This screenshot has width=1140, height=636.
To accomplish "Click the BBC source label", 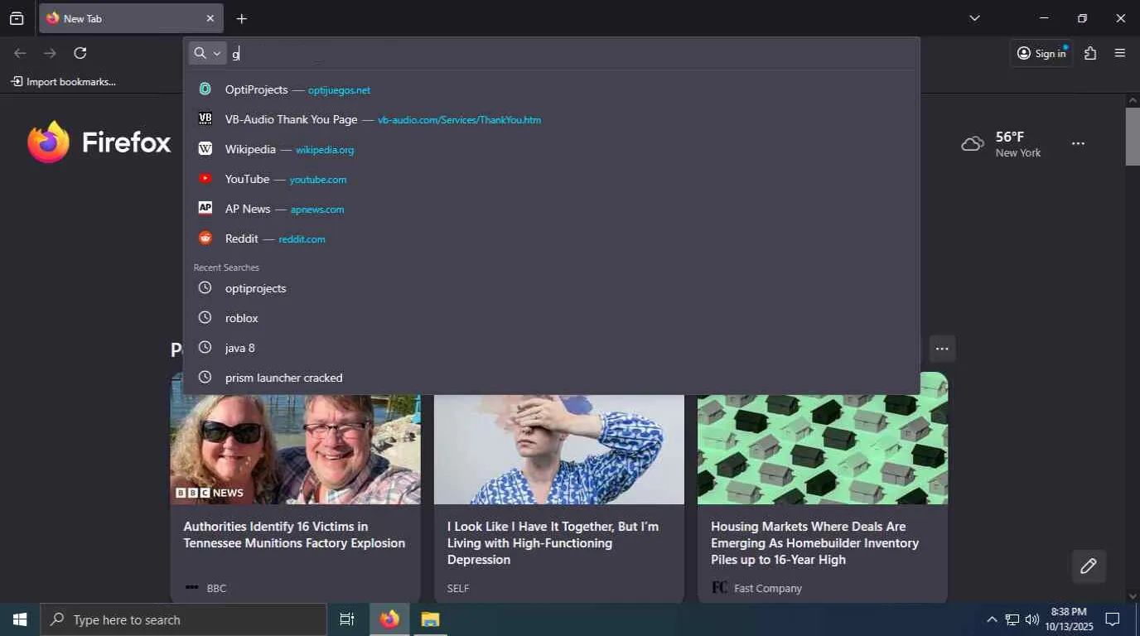I will click(x=216, y=588).
